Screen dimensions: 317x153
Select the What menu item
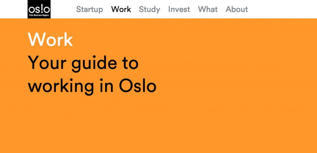[x=208, y=9]
